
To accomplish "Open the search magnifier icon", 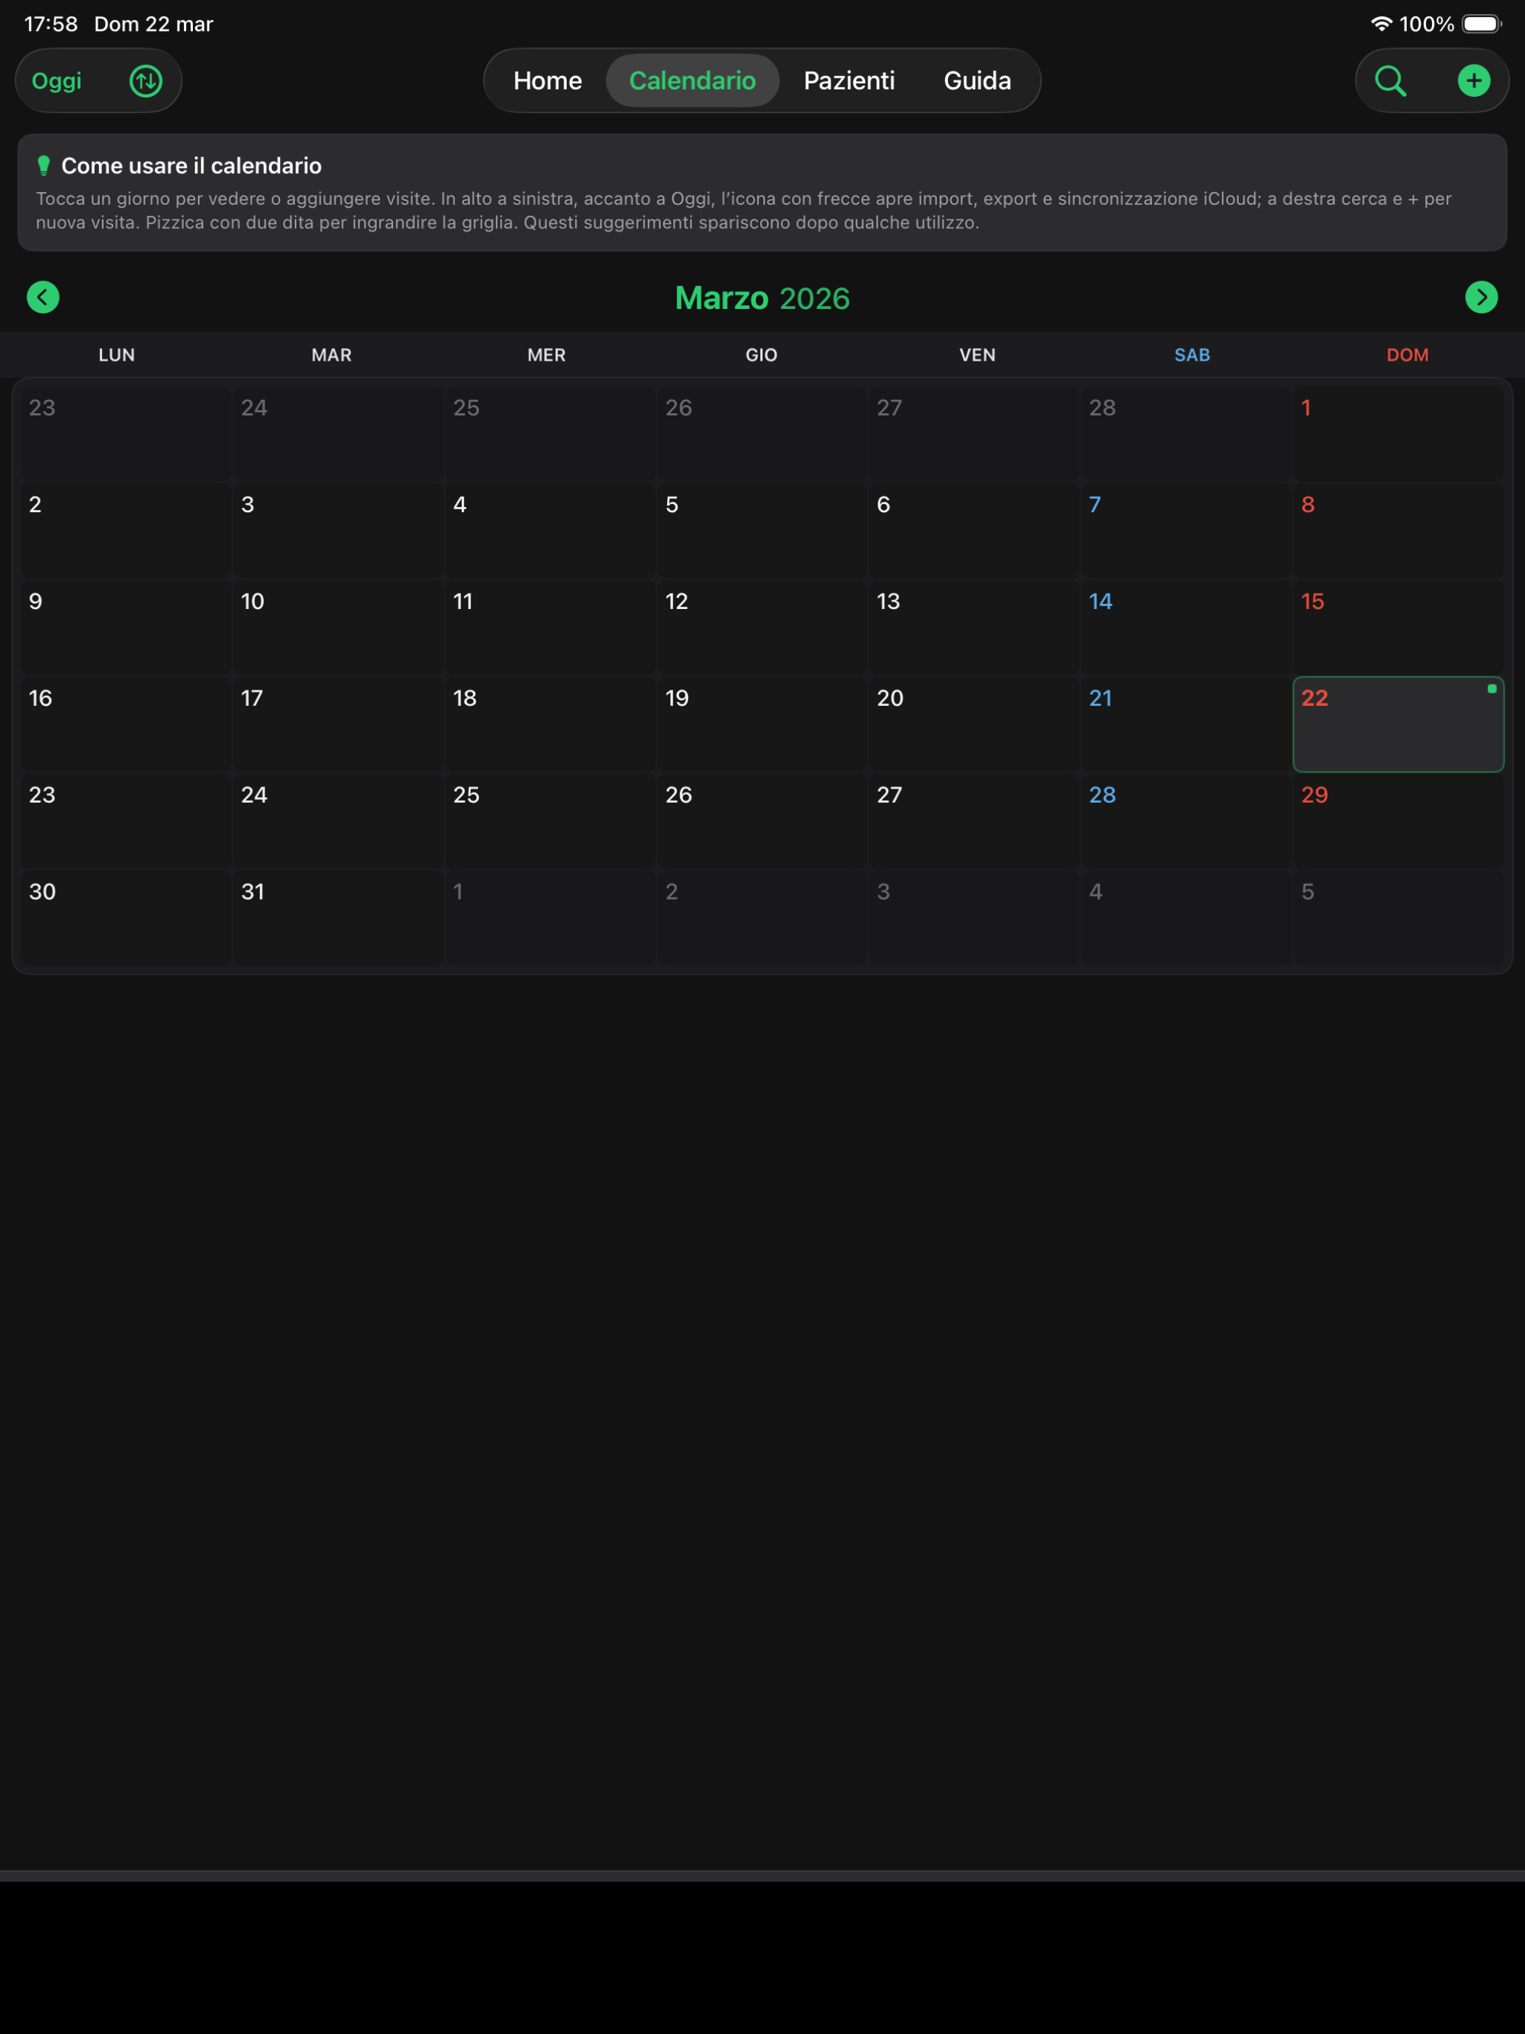I will coord(1390,81).
